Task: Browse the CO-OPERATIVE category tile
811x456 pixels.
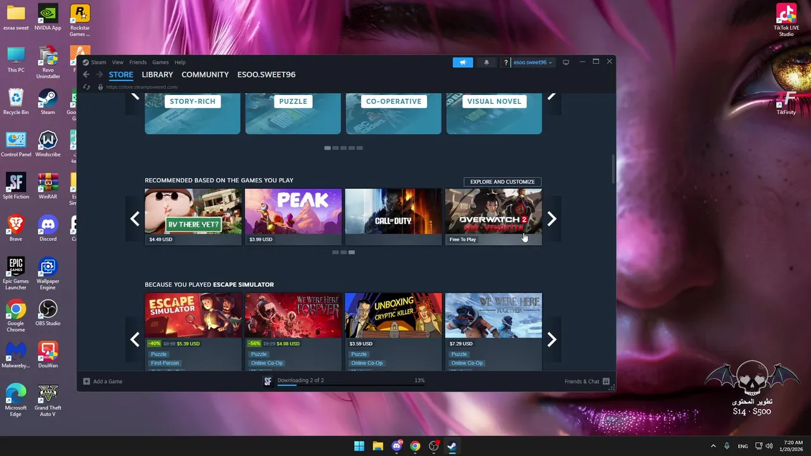Action: [x=393, y=113]
